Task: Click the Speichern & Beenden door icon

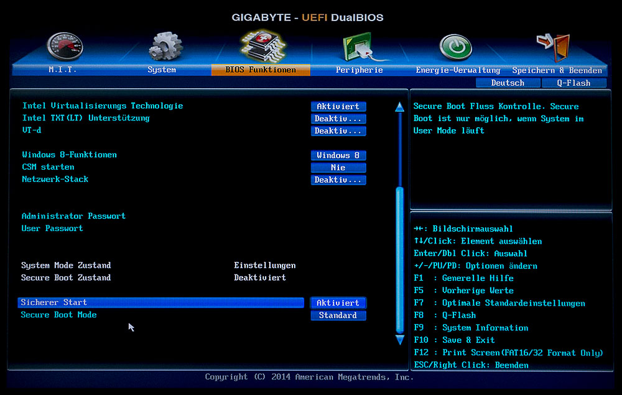Action: 553,48
